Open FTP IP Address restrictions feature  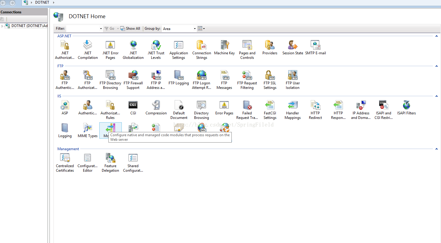[x=156, y=80]
